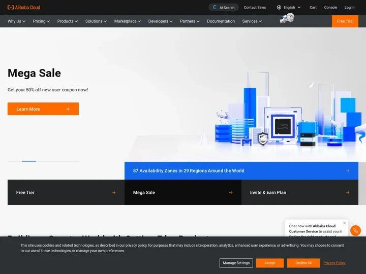Open the 87 Availability Zones banner

tap(241, 171)
